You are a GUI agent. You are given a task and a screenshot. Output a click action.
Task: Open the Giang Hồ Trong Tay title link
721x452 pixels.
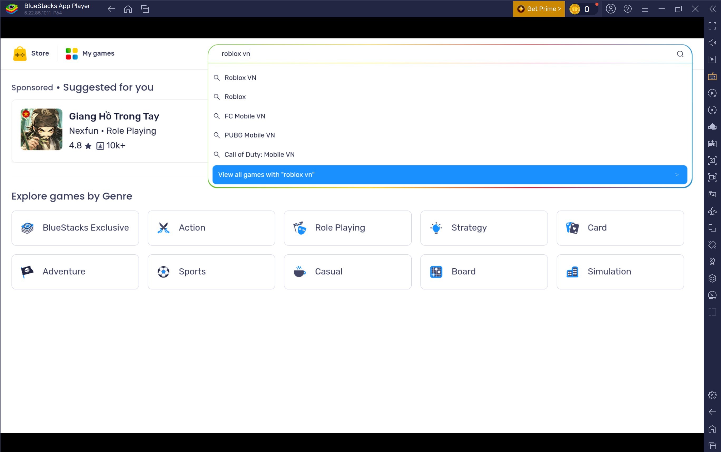click(x=114, y=116)
